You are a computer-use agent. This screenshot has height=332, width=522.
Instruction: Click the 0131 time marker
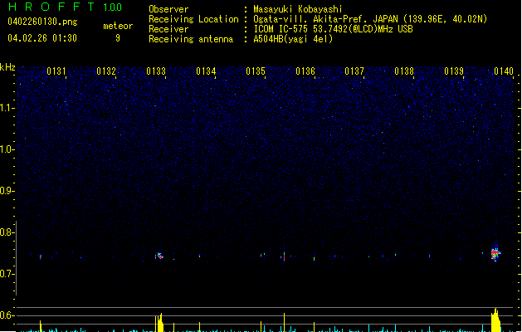56,71
